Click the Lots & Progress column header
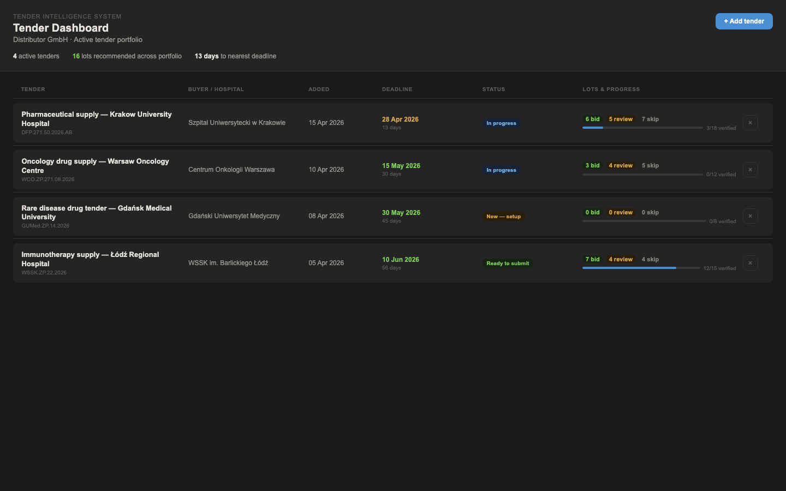Viewport: 786px width, 491px height. 611,89
